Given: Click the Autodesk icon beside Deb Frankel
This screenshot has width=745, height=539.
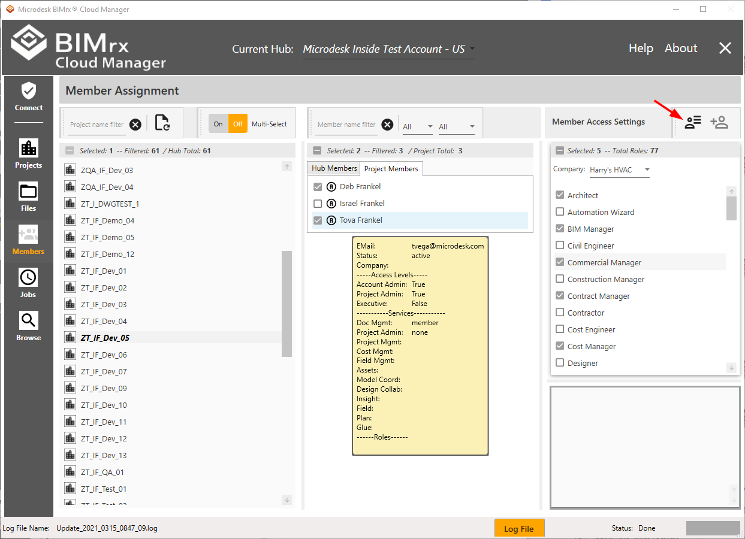Looking at the screenshot, I should 331,187.
